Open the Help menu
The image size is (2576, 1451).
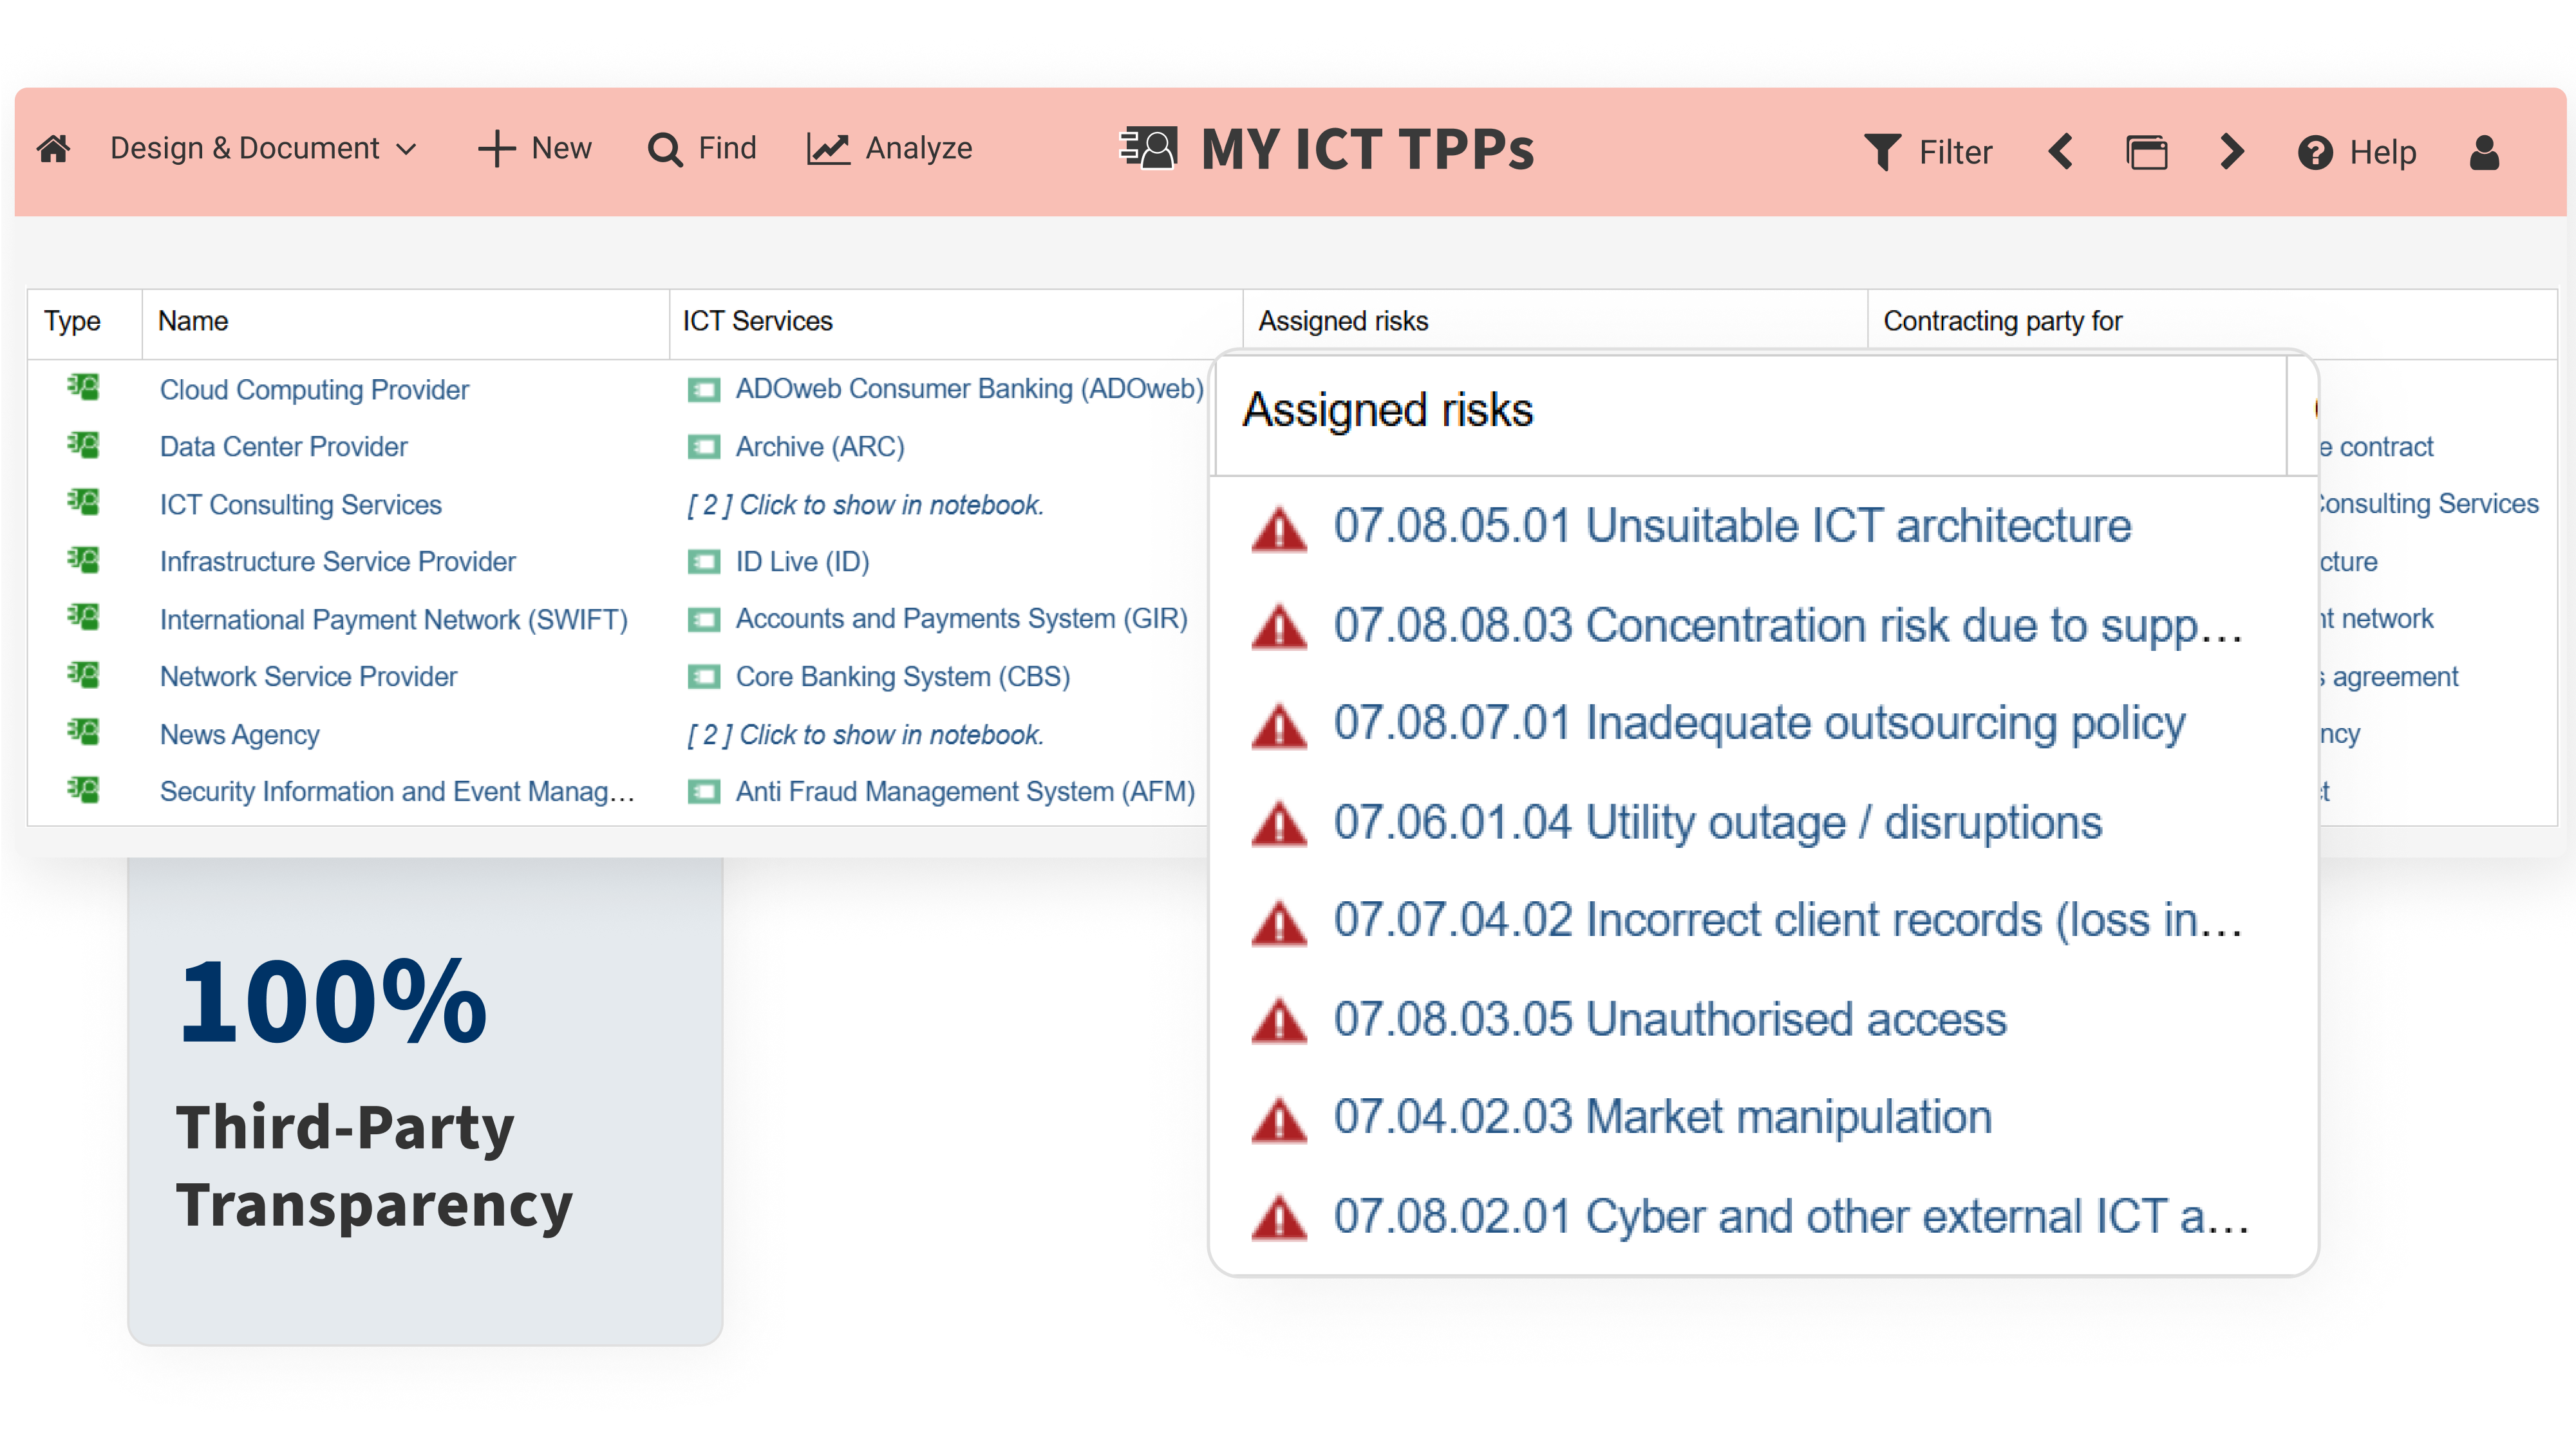2357,152
